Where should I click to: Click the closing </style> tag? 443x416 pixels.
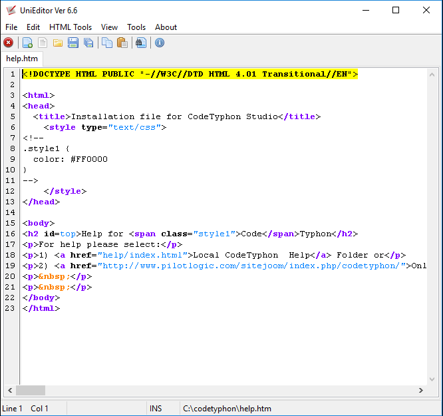pyautogui.click(x=65, y=191)
